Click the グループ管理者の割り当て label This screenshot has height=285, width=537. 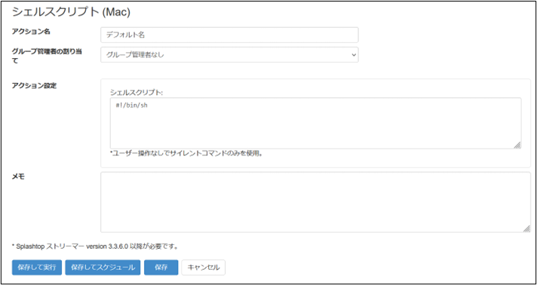47,57
